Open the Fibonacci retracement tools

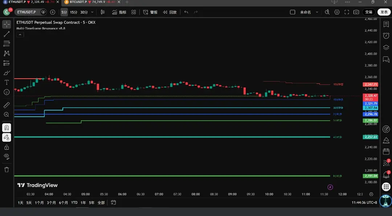tap(7, 43)
